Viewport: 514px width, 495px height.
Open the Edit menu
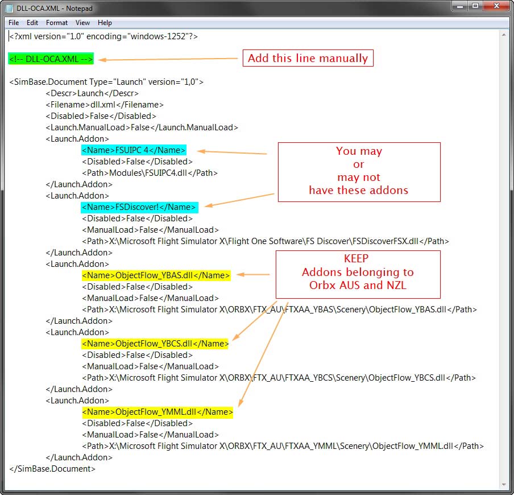pyautogui.click(x=32, y=23)
